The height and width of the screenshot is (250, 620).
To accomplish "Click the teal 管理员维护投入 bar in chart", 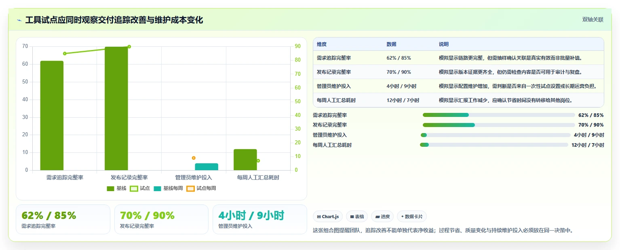I will pyautogui.click(x=207, y=167).
